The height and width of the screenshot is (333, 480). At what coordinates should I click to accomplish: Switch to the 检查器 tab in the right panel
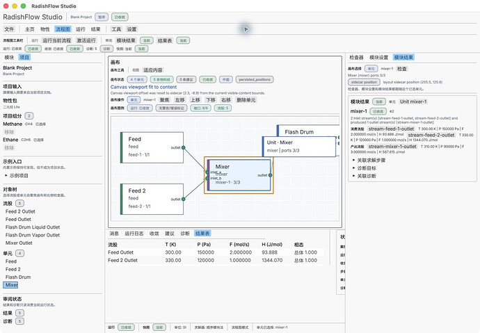pos(356,57)
